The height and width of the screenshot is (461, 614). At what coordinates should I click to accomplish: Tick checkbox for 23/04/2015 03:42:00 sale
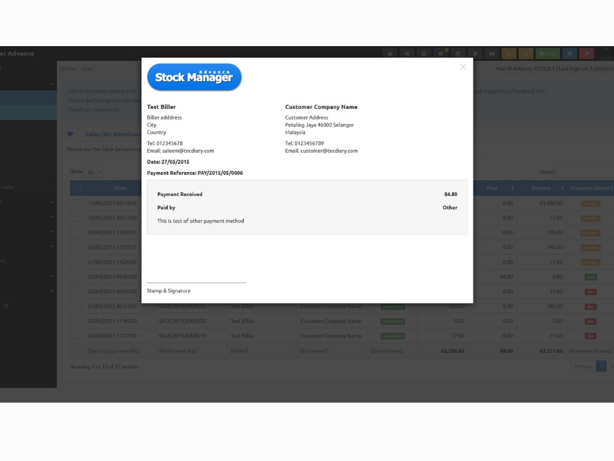tap(77, 277)
